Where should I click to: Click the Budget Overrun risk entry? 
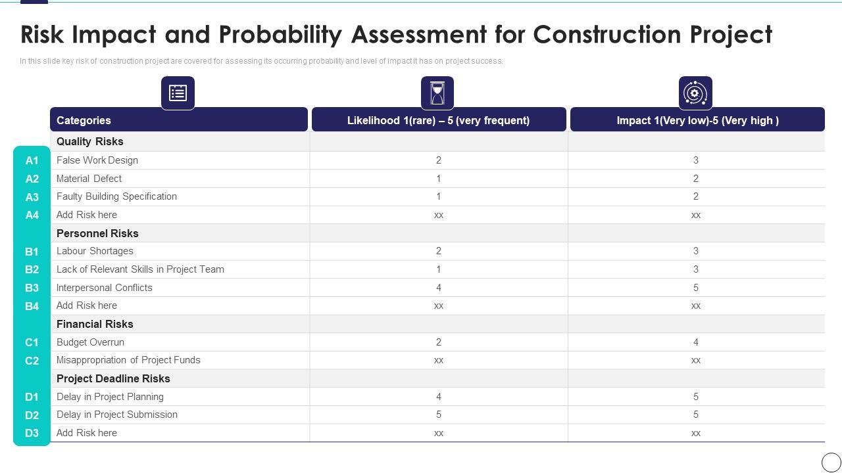tap(90, 342)
